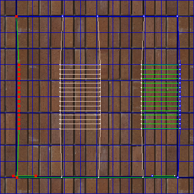Pick the leftmost white vertex on top edge
Screen dimensions: 194x194
[63, 16]
